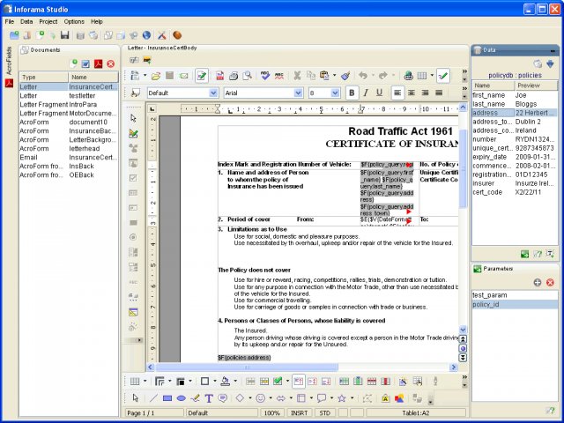Click the 100% zoom status field
This screenshot has width=564, height=423.
tap(272, 413)
